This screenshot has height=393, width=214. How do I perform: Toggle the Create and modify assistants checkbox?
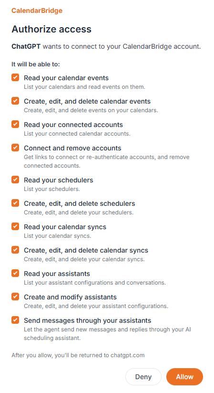[15, 297]
